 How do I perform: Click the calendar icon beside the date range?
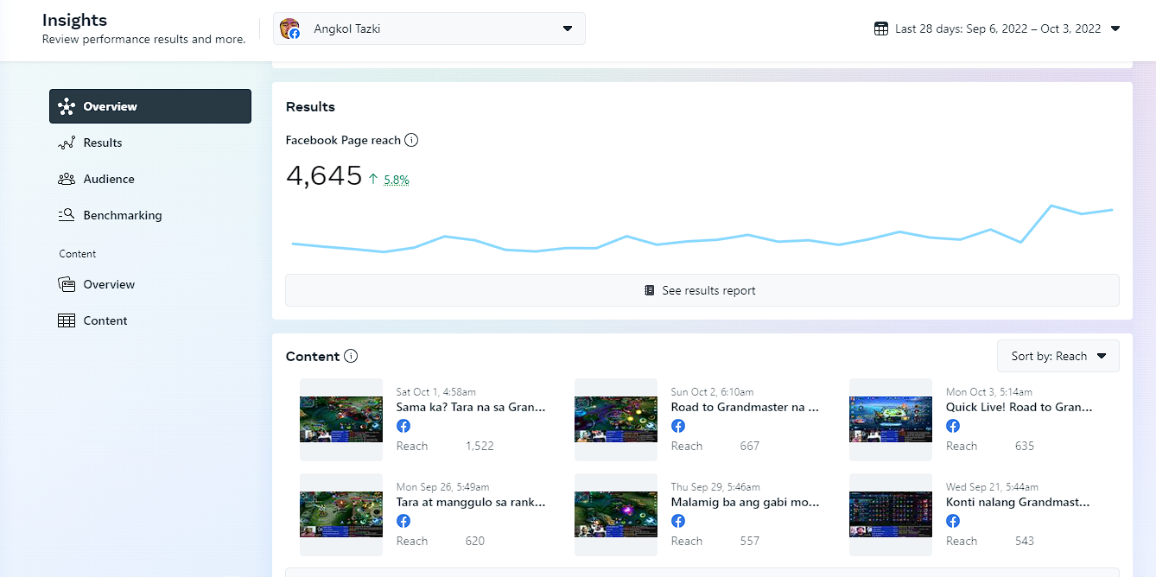881,29
